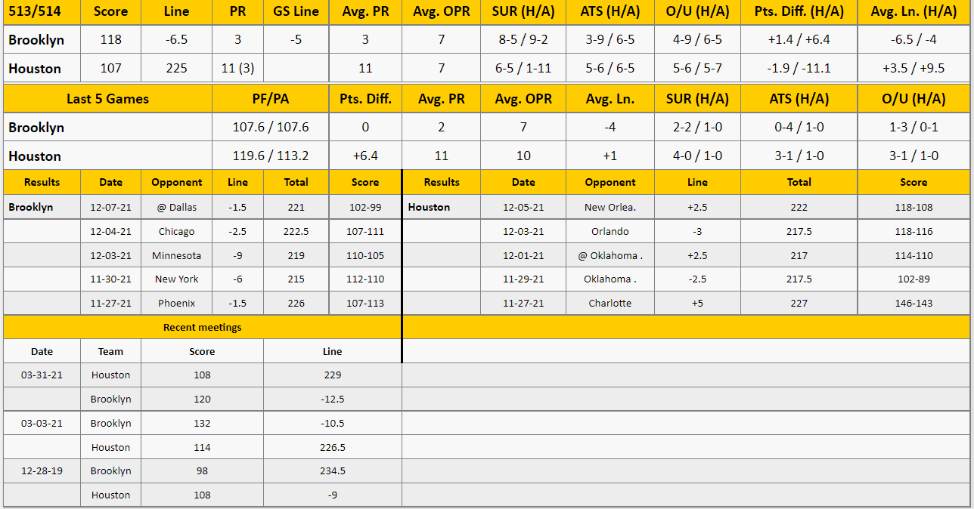Select Brooklyn's 132 score in Recent meetings
974x509 pixels.
click(202, 423)
